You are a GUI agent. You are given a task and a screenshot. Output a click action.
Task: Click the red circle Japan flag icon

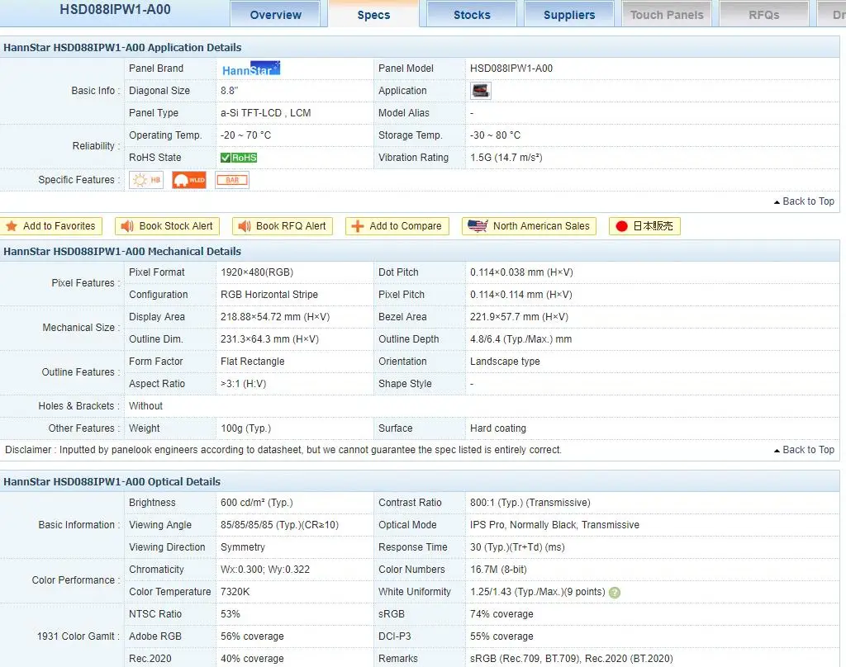coord(621,226)
